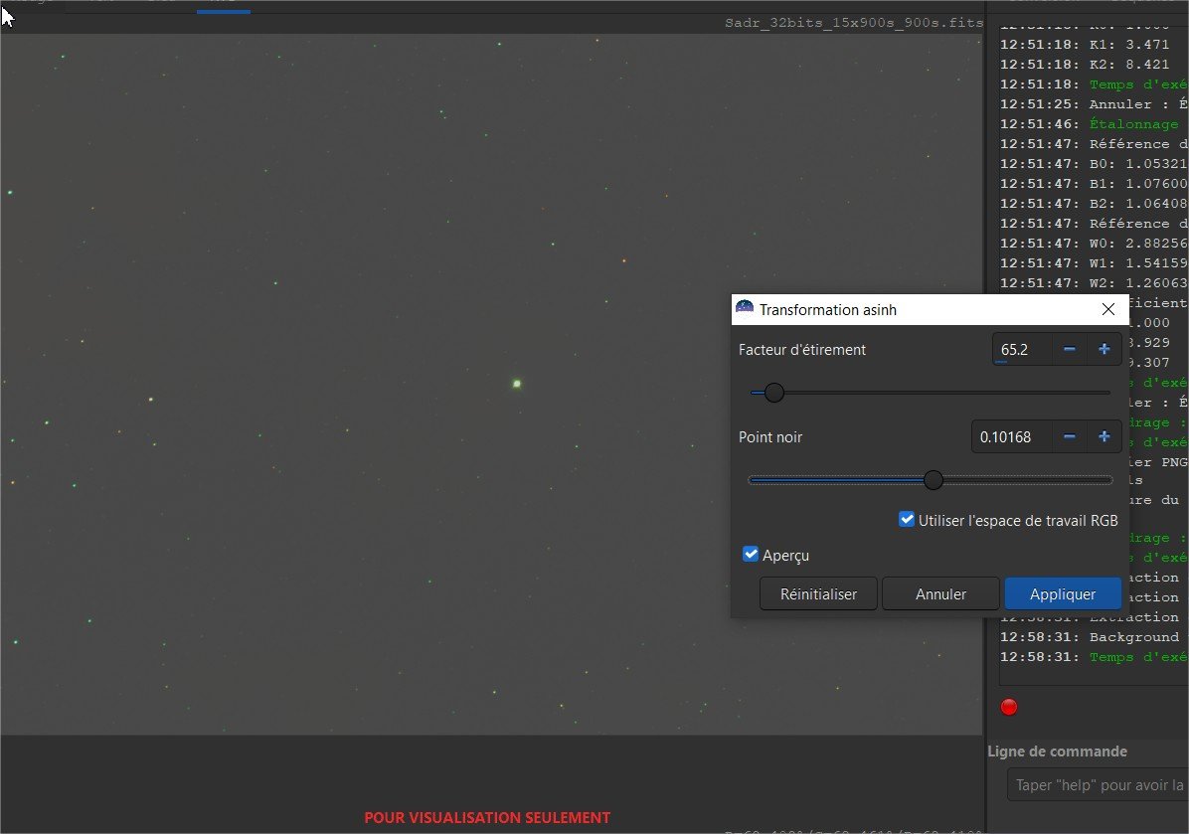Click the bright central star in the image
This screenshot has width=1189, height=834.
(517, 384)
